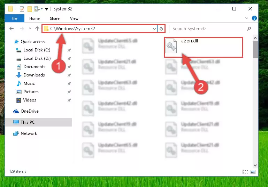Open Music in the sidebar
Viewport: 268px width, 187px height.
click(x=29, y=83)
